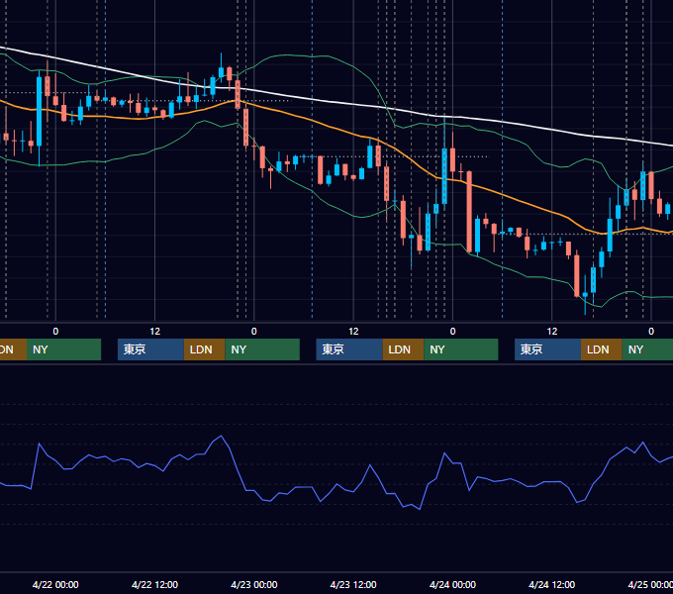Click the NY session bar following 4/22 LDN
Viewport: 673px width, 594px height.
(262, 349)
